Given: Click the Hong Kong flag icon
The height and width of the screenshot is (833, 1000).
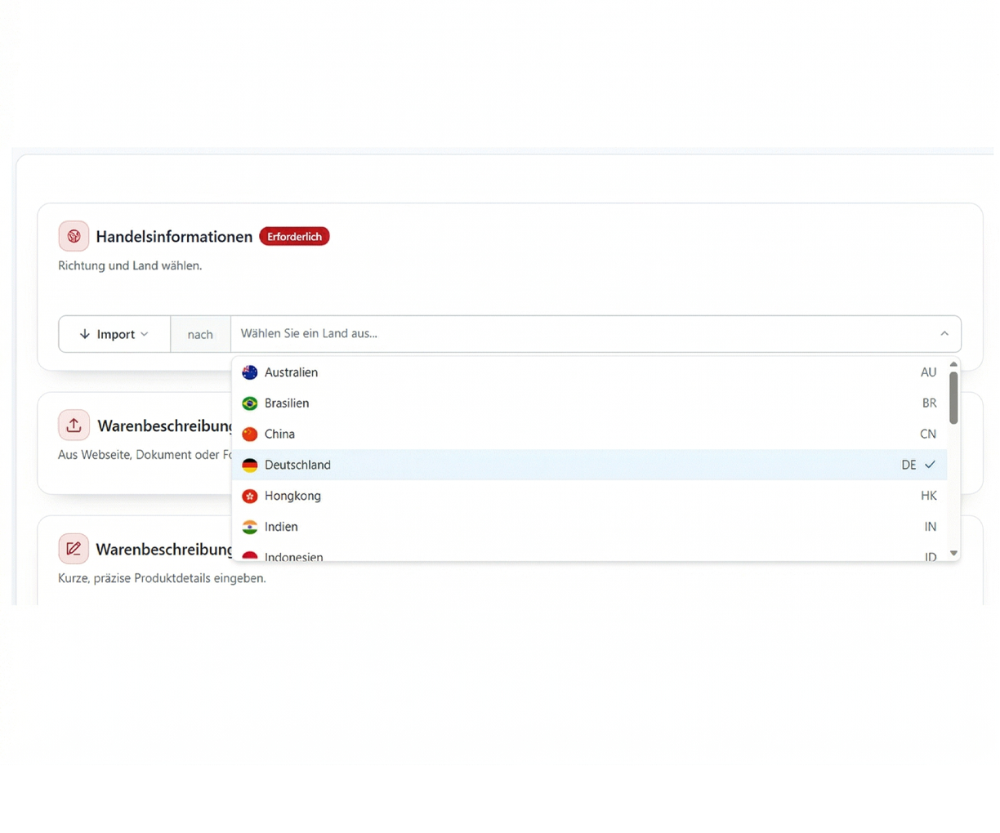Looking at the screenshot, I should pos(250,497).
